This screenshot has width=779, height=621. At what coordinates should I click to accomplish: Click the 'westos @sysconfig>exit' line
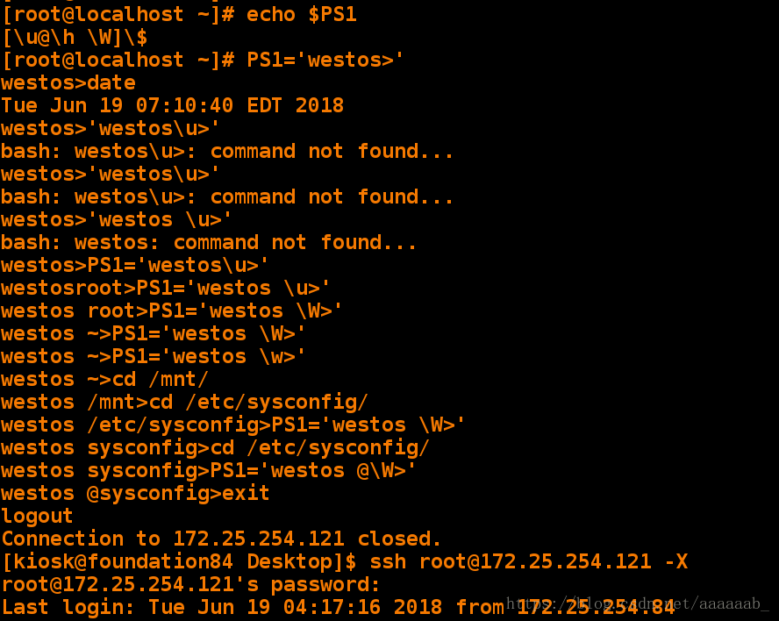click(x=135, y=494)
